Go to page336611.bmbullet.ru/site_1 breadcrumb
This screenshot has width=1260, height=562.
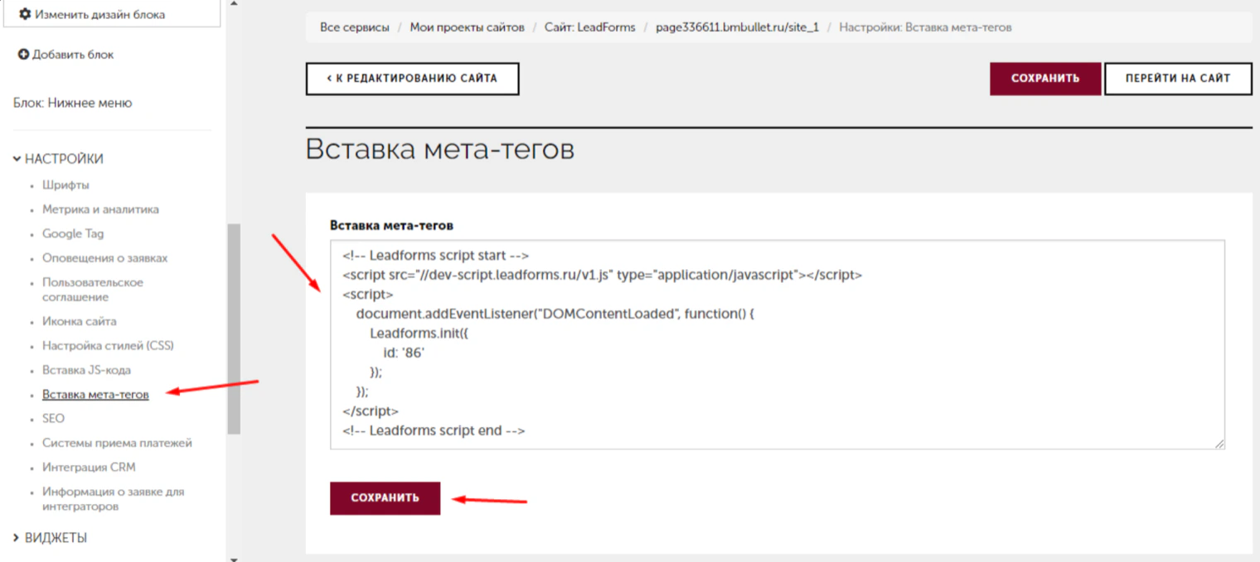[737, 27]
